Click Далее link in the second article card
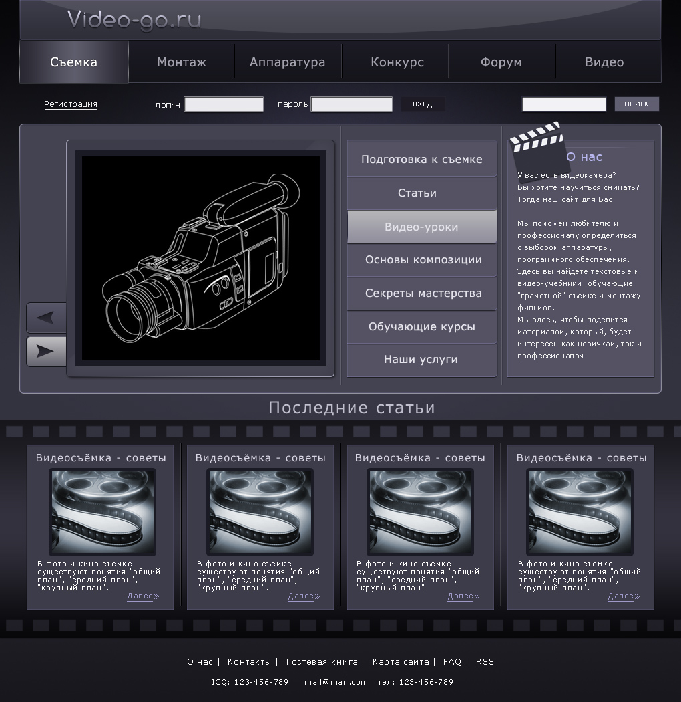The image size is (681, 702). [303, 596]
